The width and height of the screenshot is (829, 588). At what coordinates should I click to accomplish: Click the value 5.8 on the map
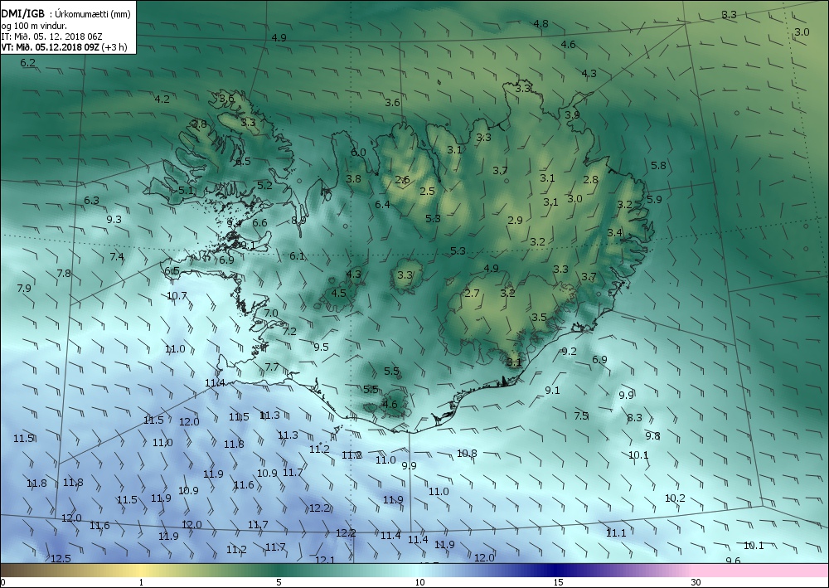[658, 166]
